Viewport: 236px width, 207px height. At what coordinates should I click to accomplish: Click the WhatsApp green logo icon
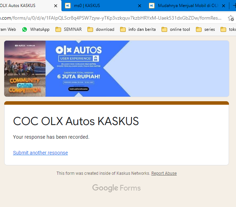pos(25,29)
